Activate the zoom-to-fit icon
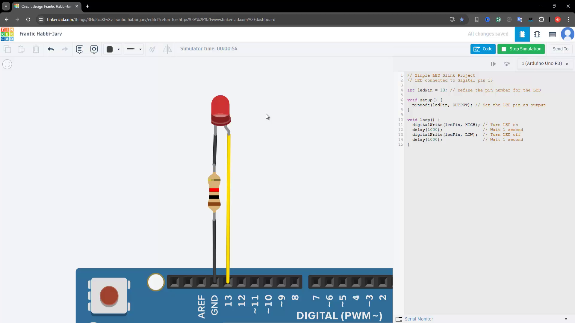 [7, 64]
